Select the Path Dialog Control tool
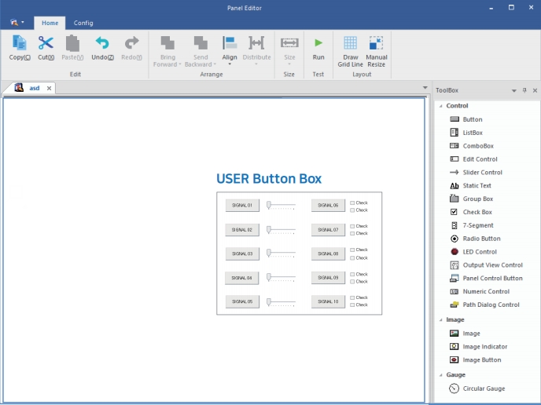 pos(484,305)
